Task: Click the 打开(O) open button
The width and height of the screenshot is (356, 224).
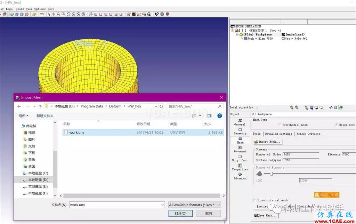Action: 180,213
